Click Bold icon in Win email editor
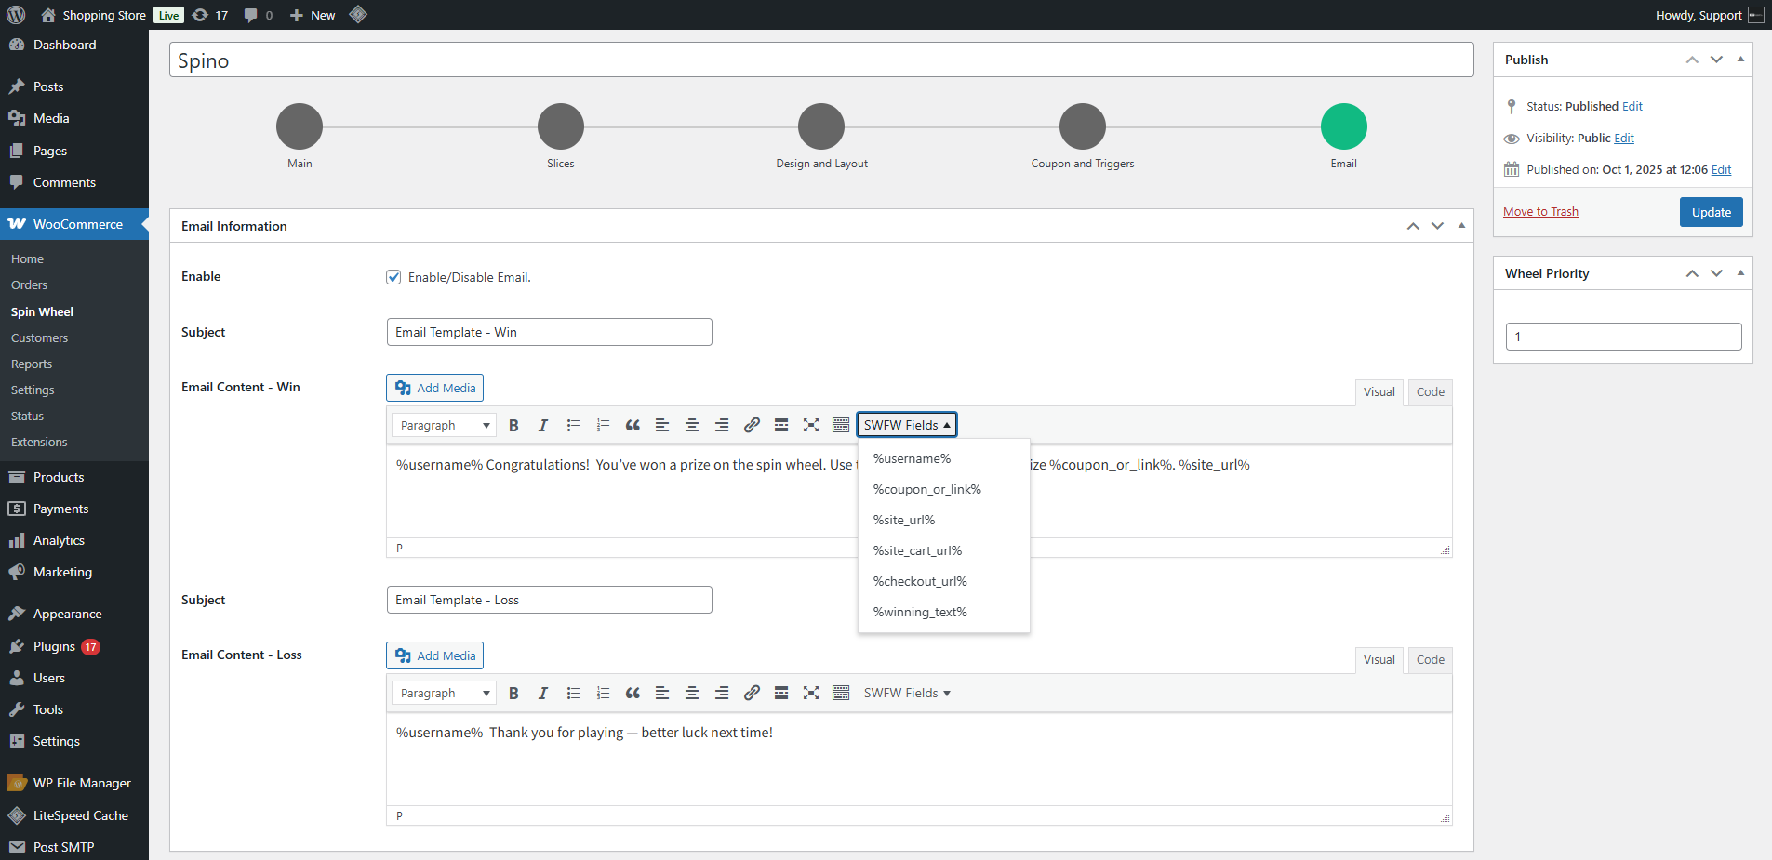This screenshot has width=1772, height=860. point(513,425)
